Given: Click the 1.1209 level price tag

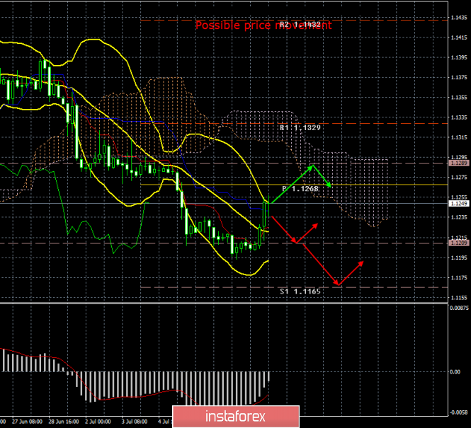Looking at the screenshot, I should coord(458,243).
